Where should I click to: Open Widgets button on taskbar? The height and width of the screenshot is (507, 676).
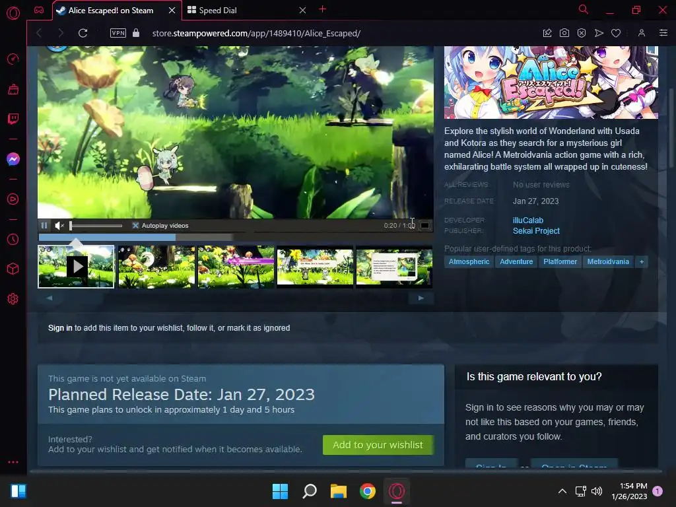18,491
